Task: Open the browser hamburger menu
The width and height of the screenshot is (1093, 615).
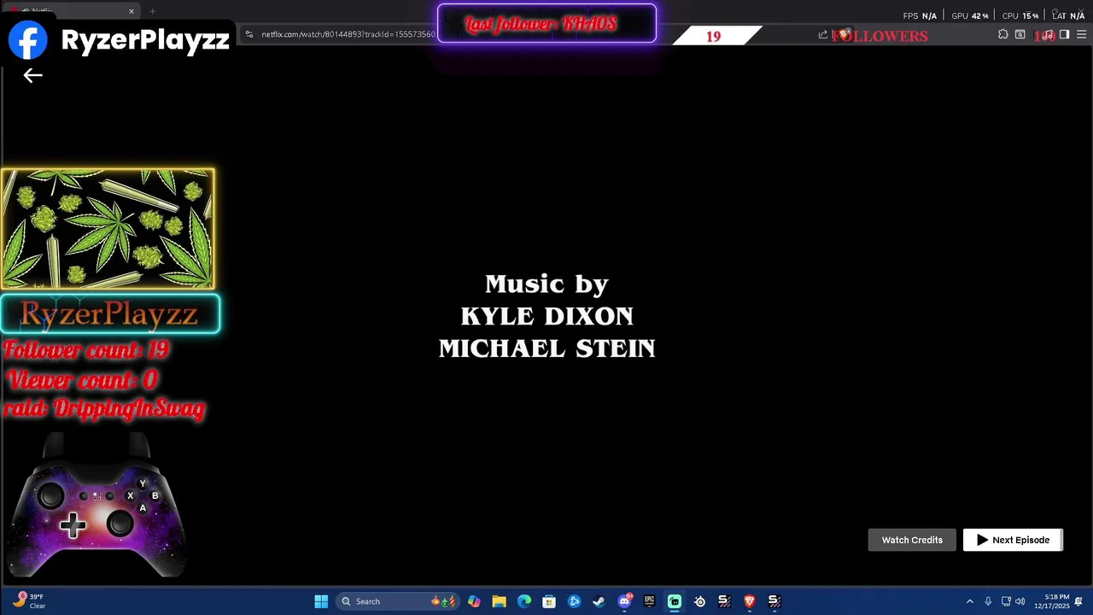Action: point(1081,34)
